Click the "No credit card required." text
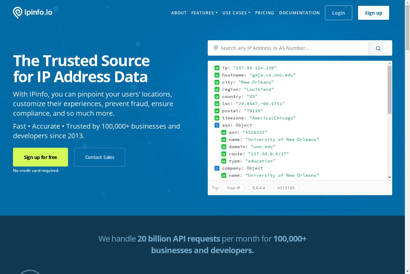The width and height of the screenshot is (410, 274). (x=36, y=171)
